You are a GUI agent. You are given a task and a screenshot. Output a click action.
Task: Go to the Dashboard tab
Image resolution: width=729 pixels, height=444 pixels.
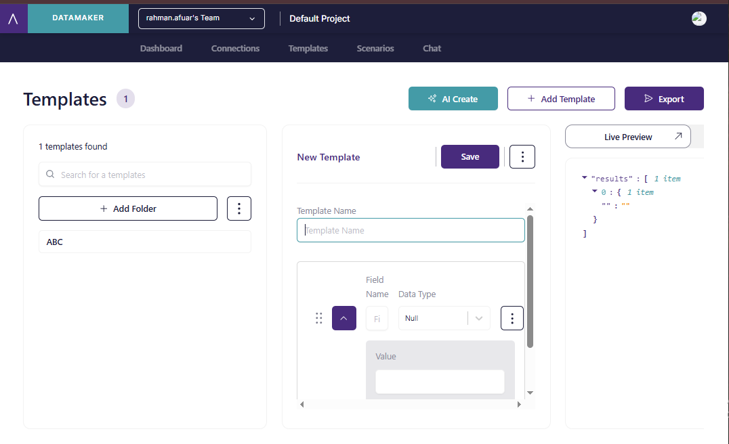(x=161, y=48)
